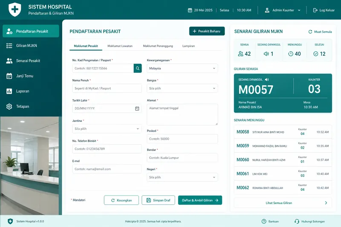Click the Tetapan gear icon in sidebar
The height and width of the screenshot is (227, 341).
[x=9, y=106]
